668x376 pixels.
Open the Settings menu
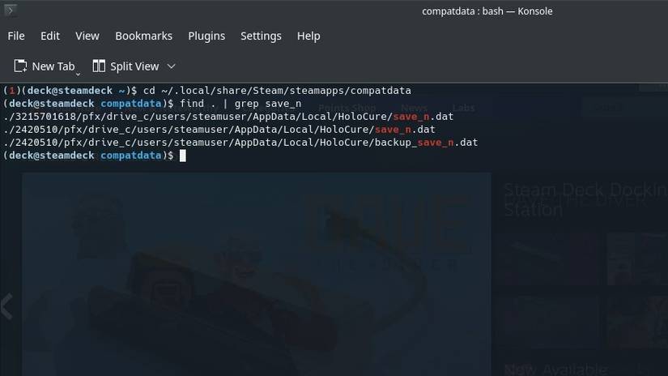(x=261, y=36)
